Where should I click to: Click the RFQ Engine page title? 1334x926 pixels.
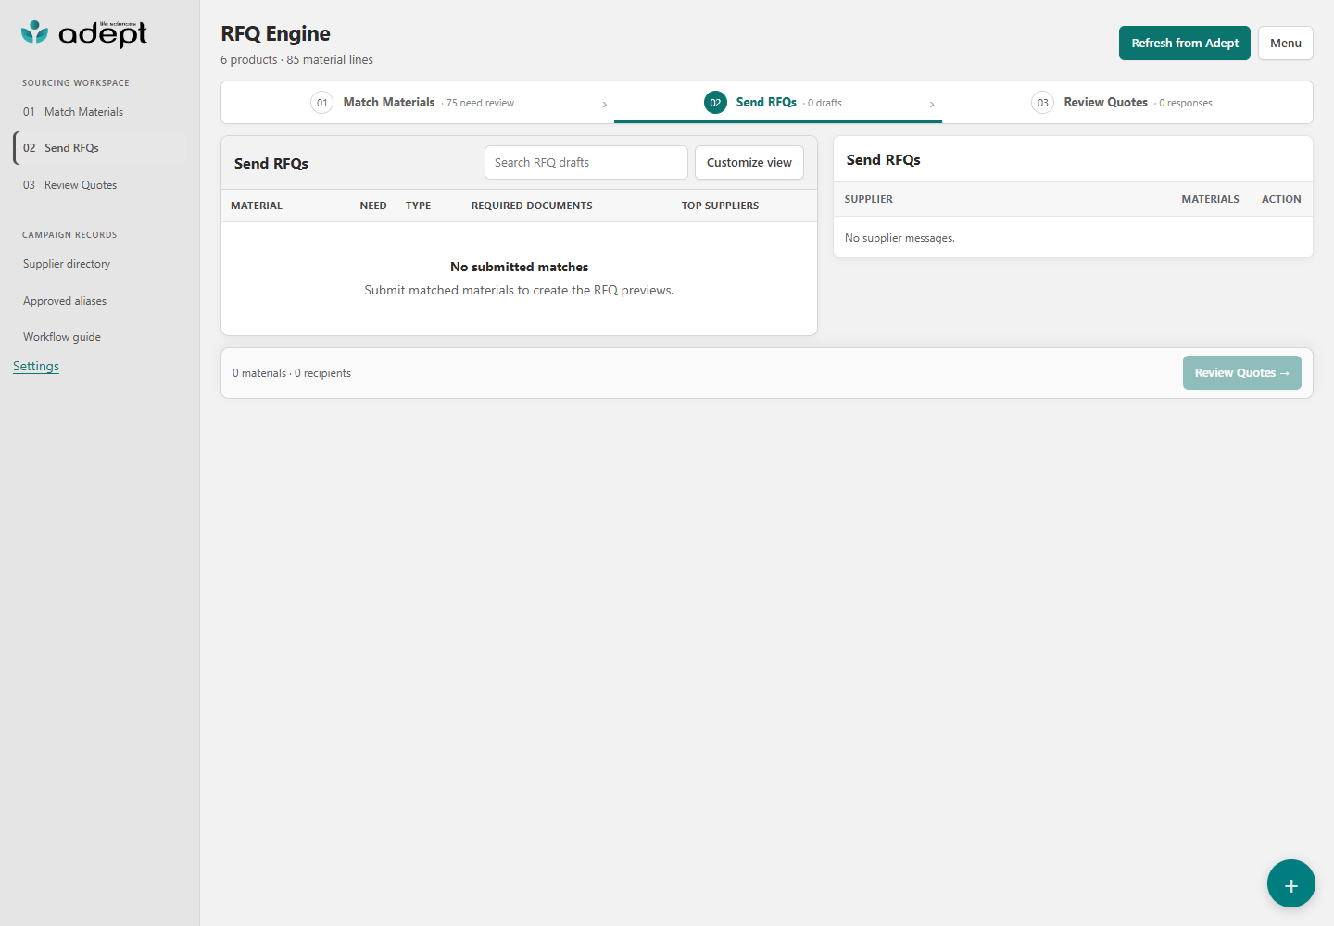[x=275, y=33]
